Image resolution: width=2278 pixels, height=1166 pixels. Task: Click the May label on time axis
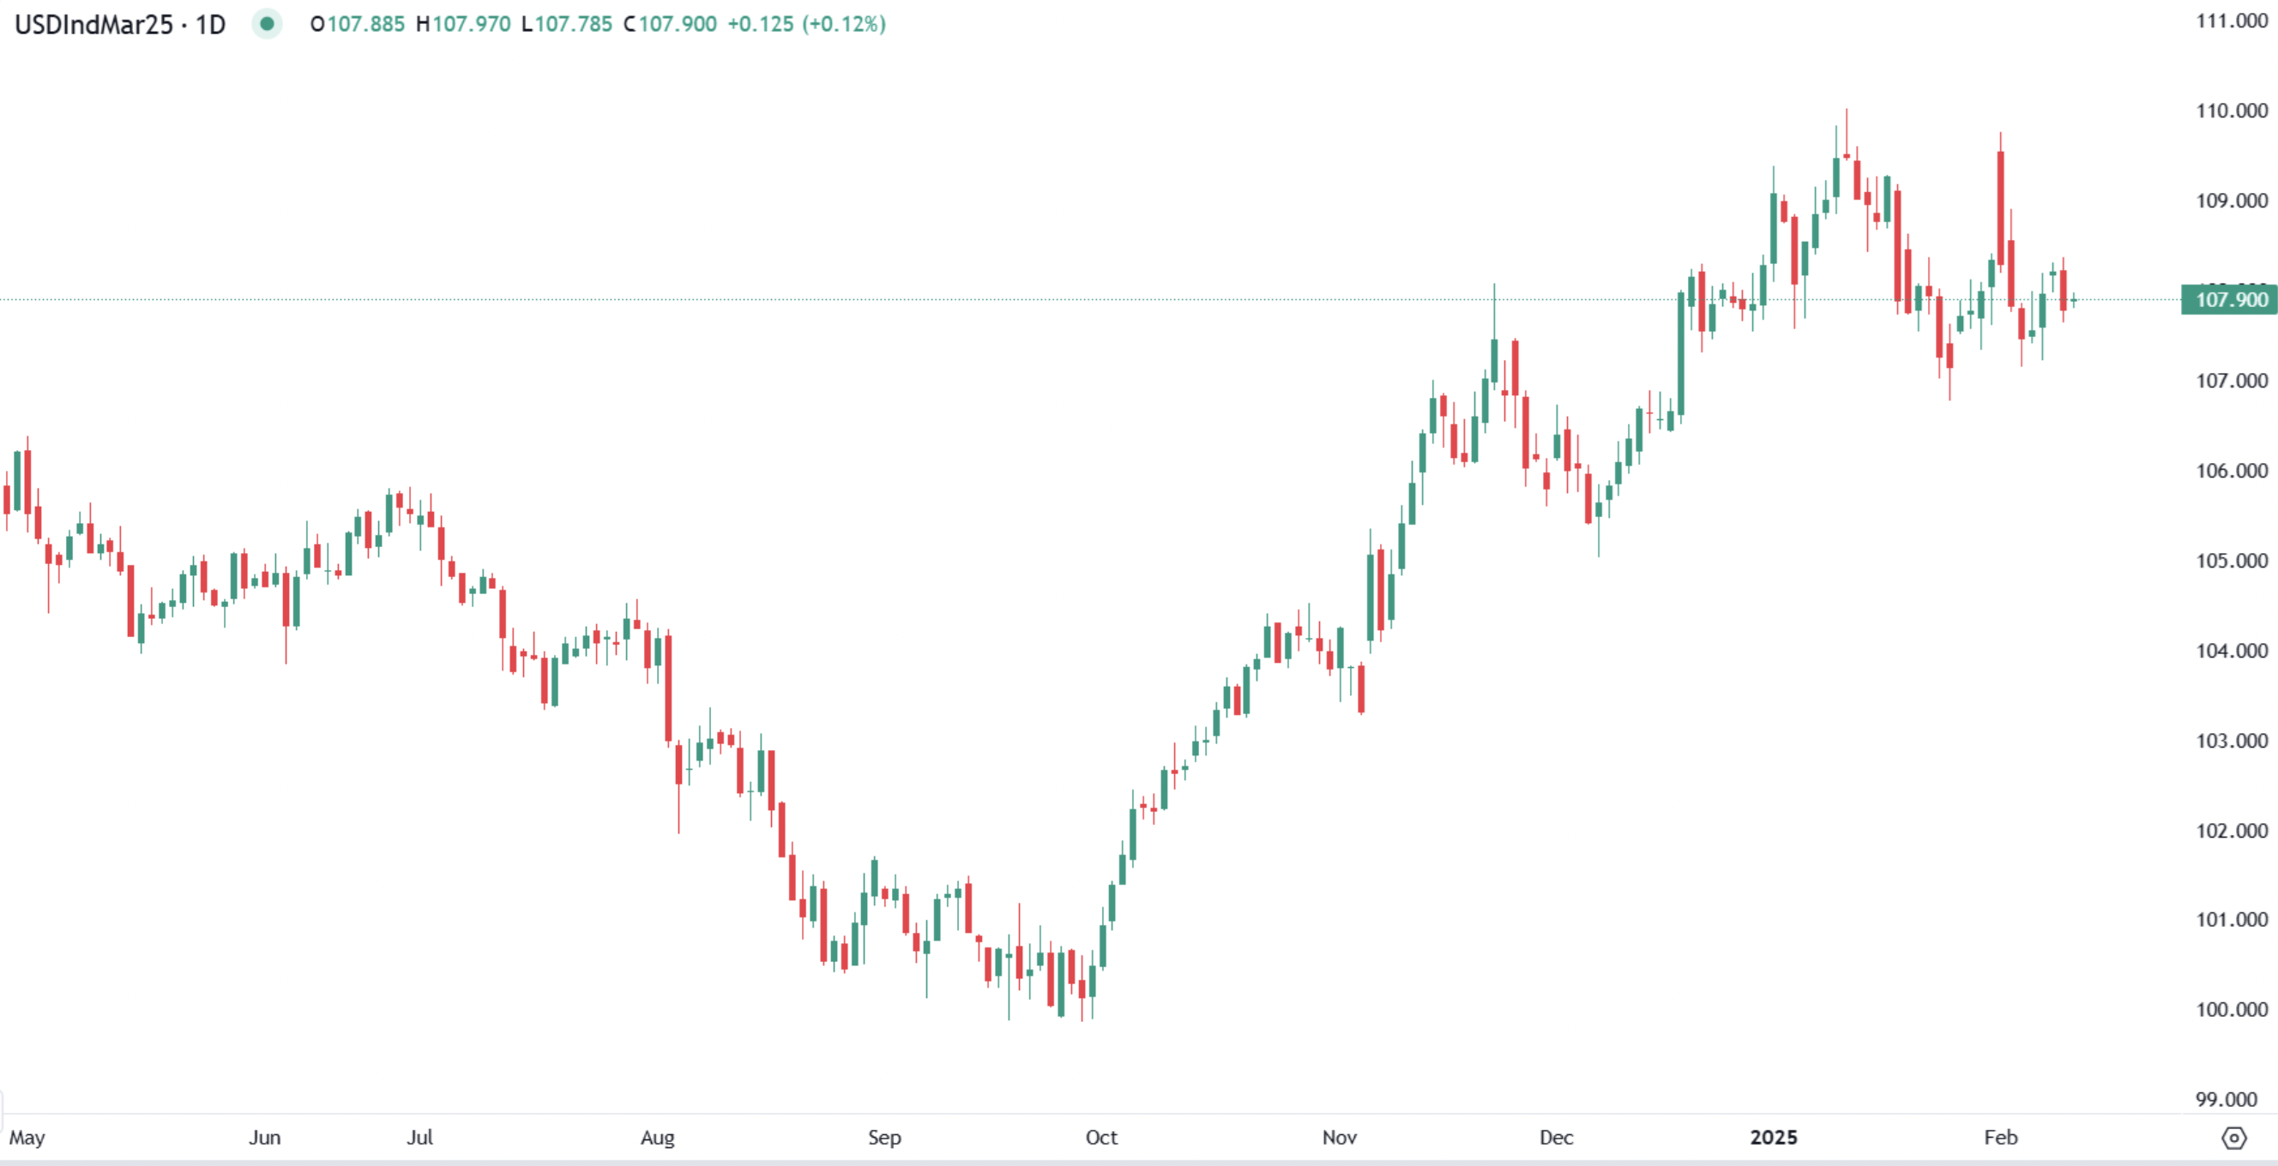[x=27, y=1138]
